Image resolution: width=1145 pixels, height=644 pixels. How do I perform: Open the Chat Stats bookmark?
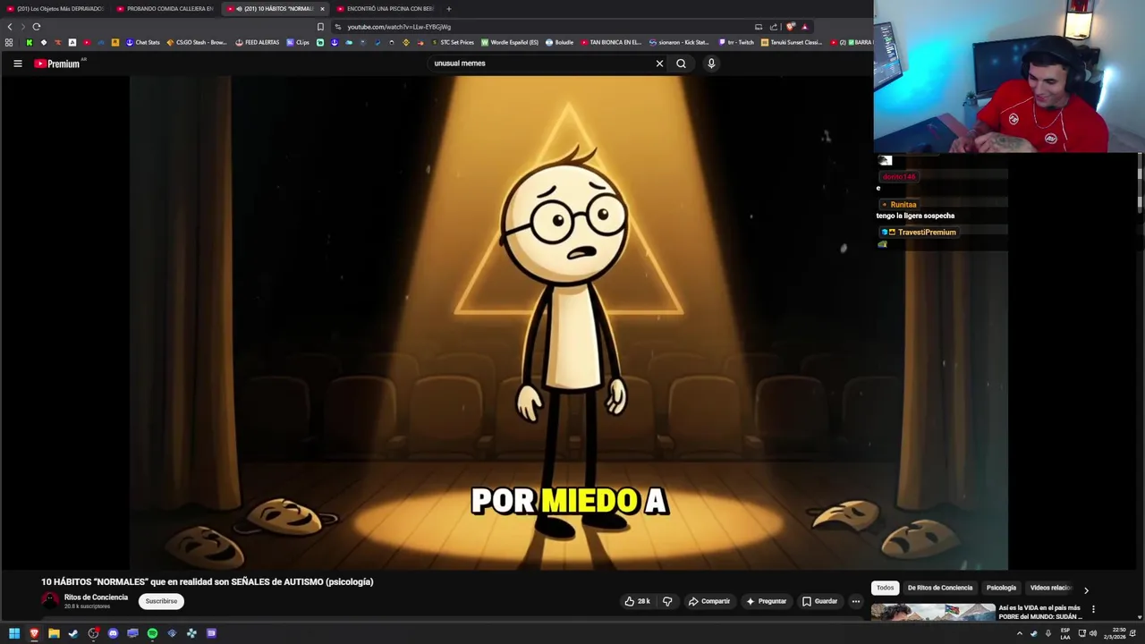pyautogui.click(x=143, y=42)
